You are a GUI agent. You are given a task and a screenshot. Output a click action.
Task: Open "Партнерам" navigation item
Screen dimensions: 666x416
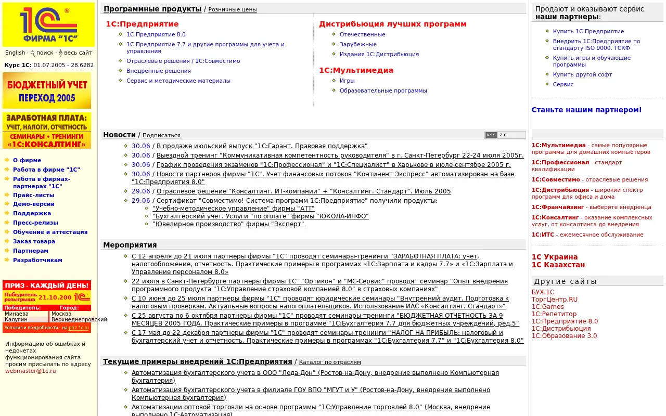click(31, 251)
